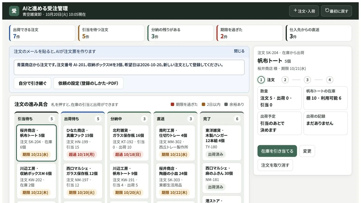Click the orange 2日以内 legend swatch
The height and width of the screenshot is (203, 361).
click(203, 104)
